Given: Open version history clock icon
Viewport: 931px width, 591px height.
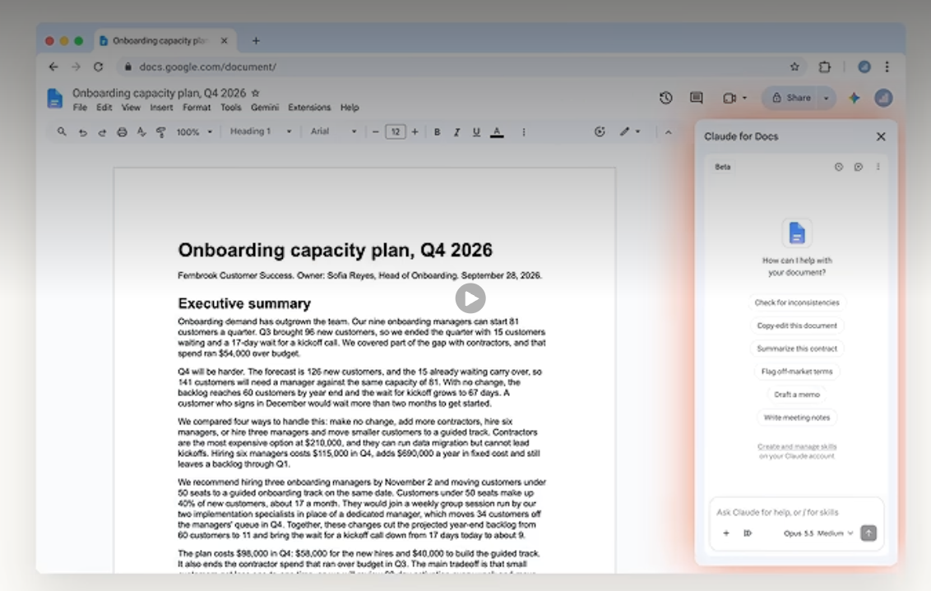Looking at the screenshot, I should pos(665,98).
